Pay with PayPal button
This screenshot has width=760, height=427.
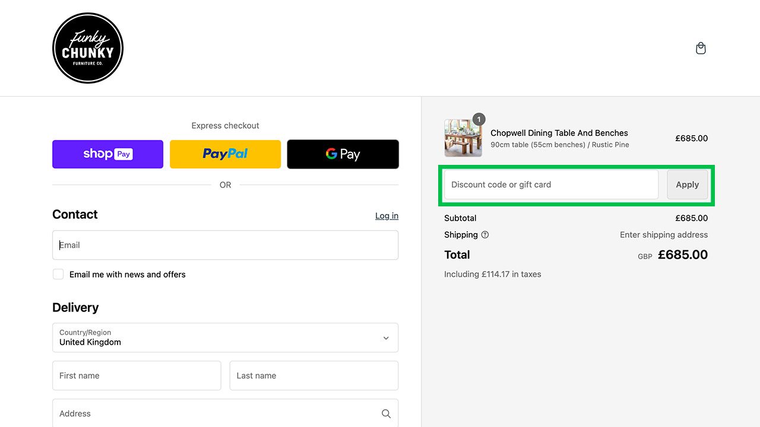pyautogui.click(x=225, y=154)
